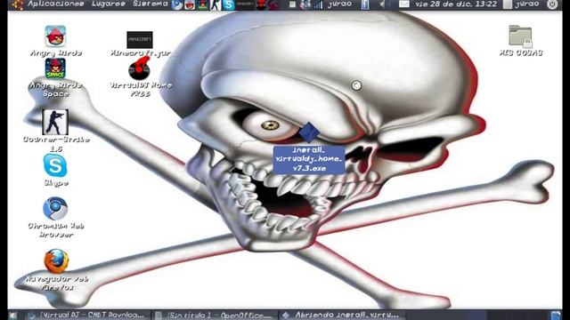Viewport: 570px width, 320px height.
Task: Open the jurao user menu near the clock
Action: coord(521,4)
